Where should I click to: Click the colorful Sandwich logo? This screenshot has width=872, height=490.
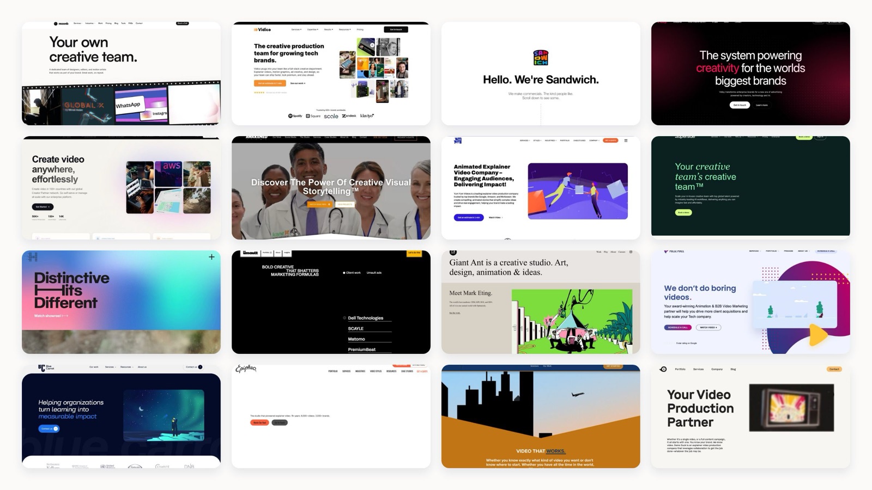tap(541, 57)
